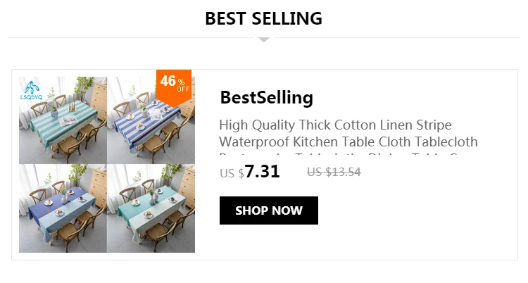Open the High Quality Thick Cotton Linen title
The image size is (528, 283).
coord(335,125)
